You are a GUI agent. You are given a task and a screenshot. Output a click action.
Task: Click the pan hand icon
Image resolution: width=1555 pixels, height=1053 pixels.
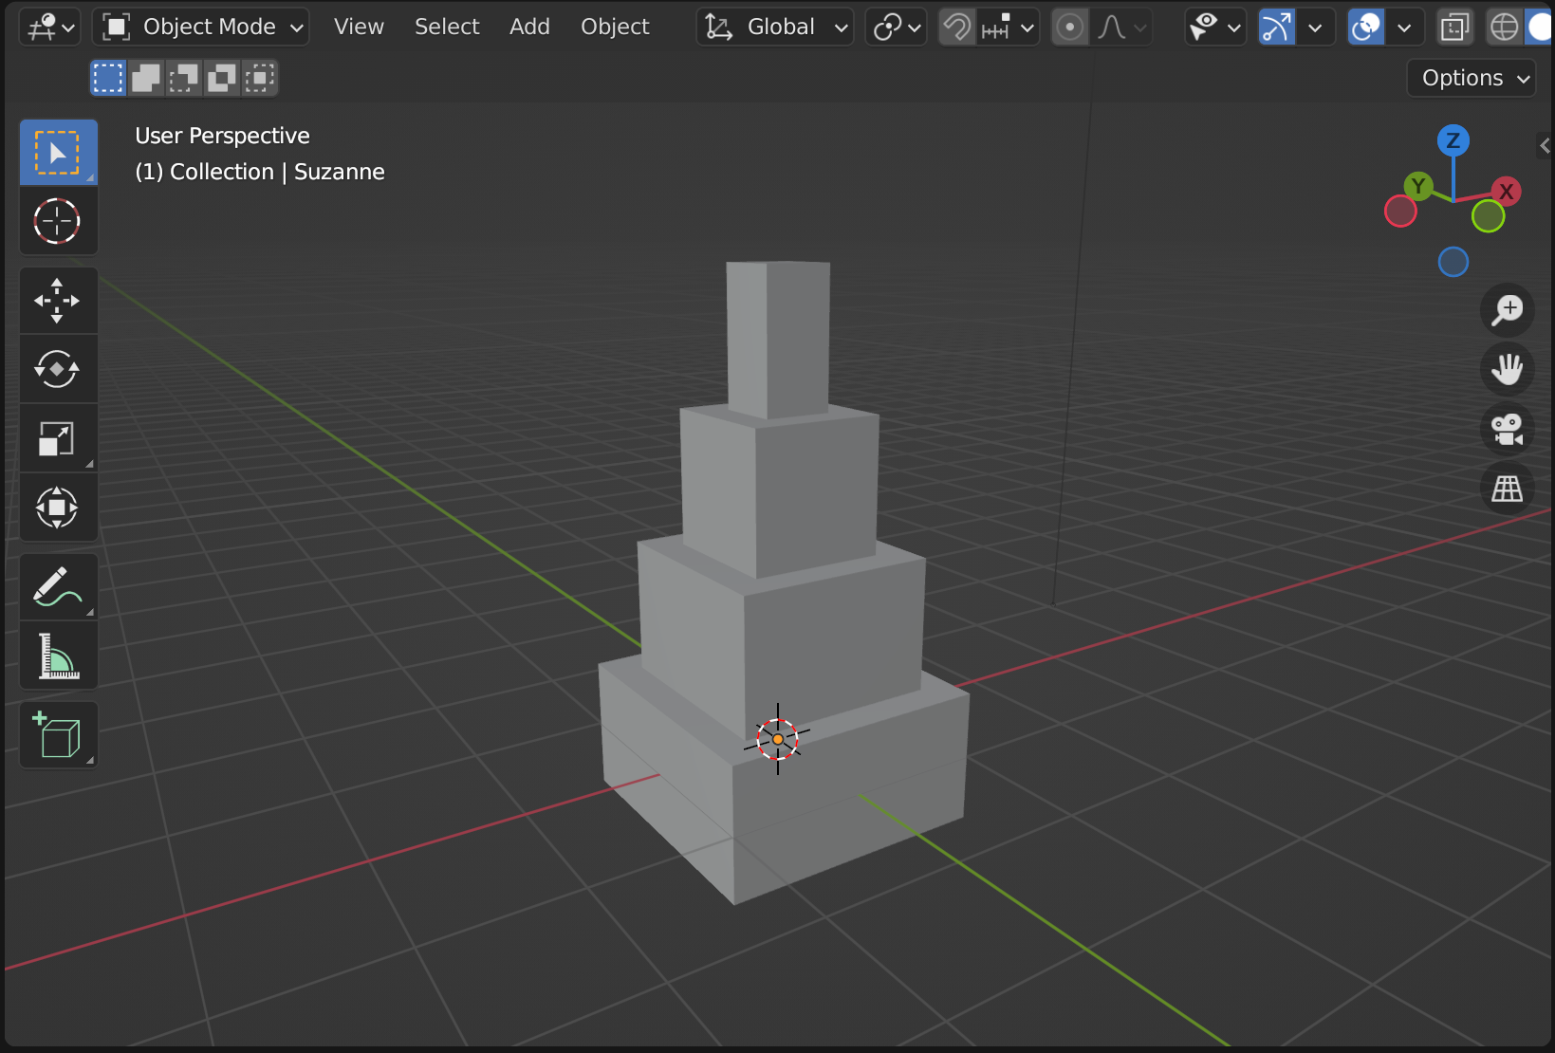pos(1507,369)
